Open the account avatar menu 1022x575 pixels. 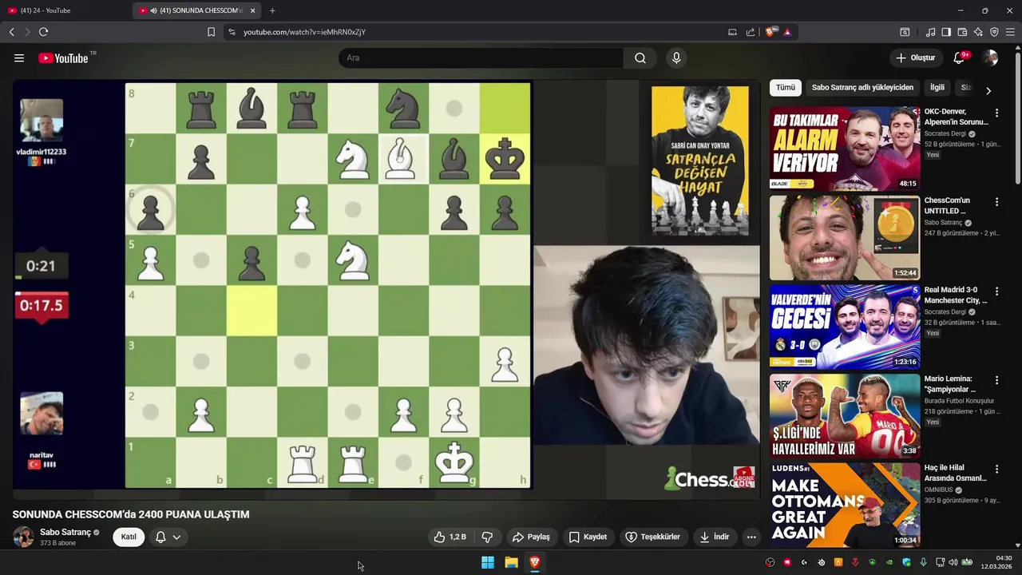click(x=990, y=57)
